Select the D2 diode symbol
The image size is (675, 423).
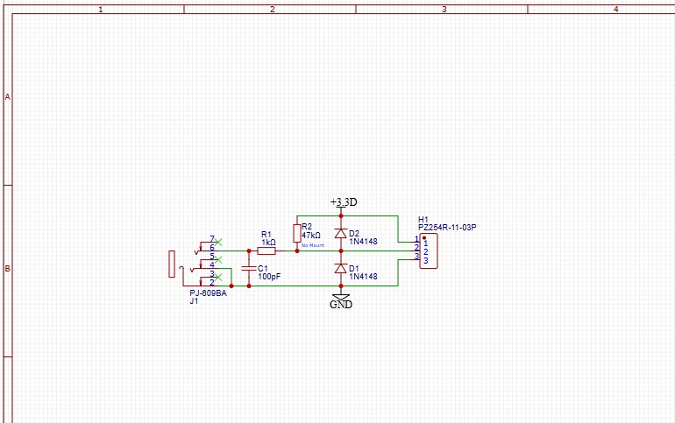340,234
